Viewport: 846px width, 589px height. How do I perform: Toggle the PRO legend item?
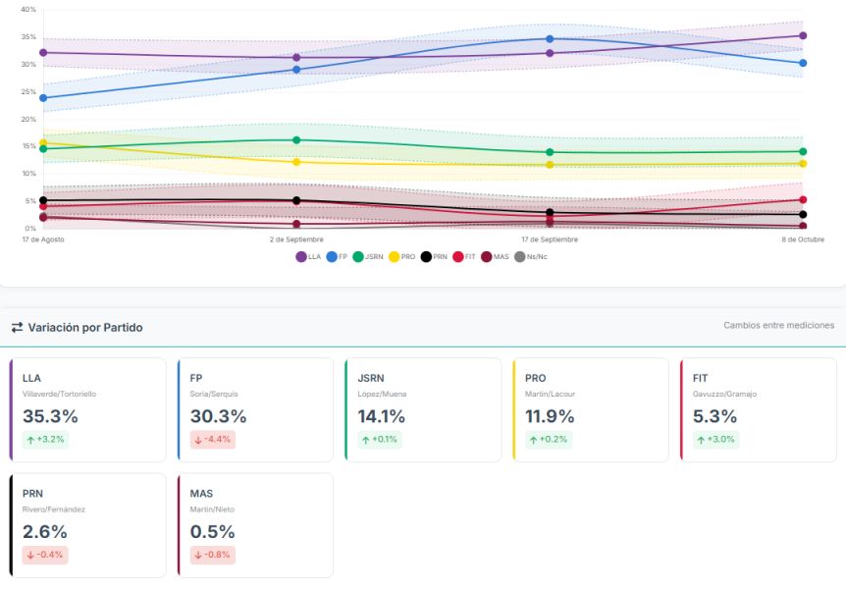(402, 256)
